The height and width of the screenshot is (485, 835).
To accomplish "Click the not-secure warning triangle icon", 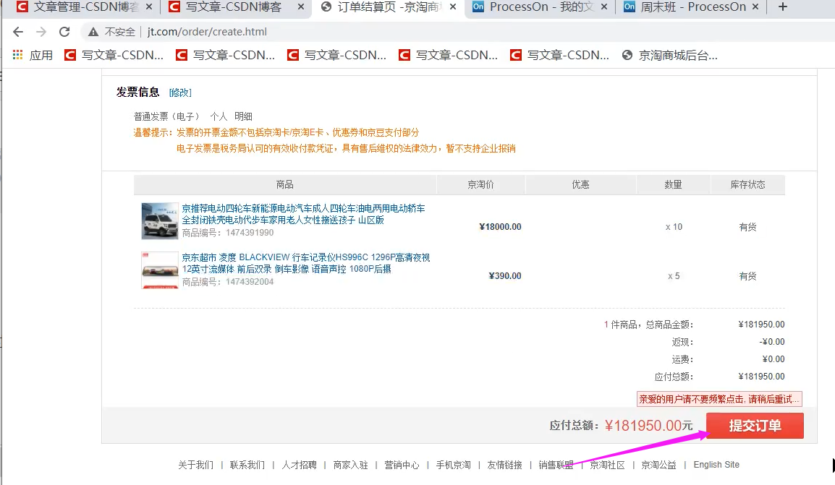I will coord(93,32).
